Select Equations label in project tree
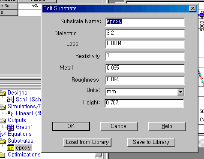Screen dimensions: 204x159 pos(20,134)
